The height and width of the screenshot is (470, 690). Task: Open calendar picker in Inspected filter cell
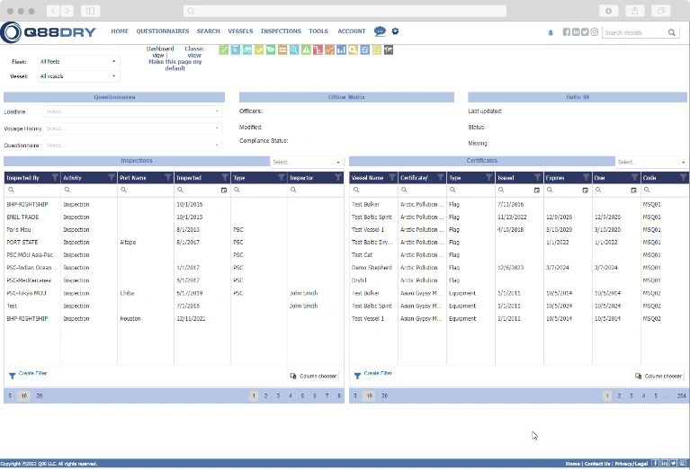pyautogui.click(x=224, y=191)
